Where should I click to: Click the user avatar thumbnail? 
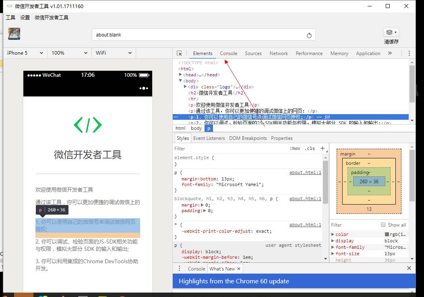(x=14, y=34)
